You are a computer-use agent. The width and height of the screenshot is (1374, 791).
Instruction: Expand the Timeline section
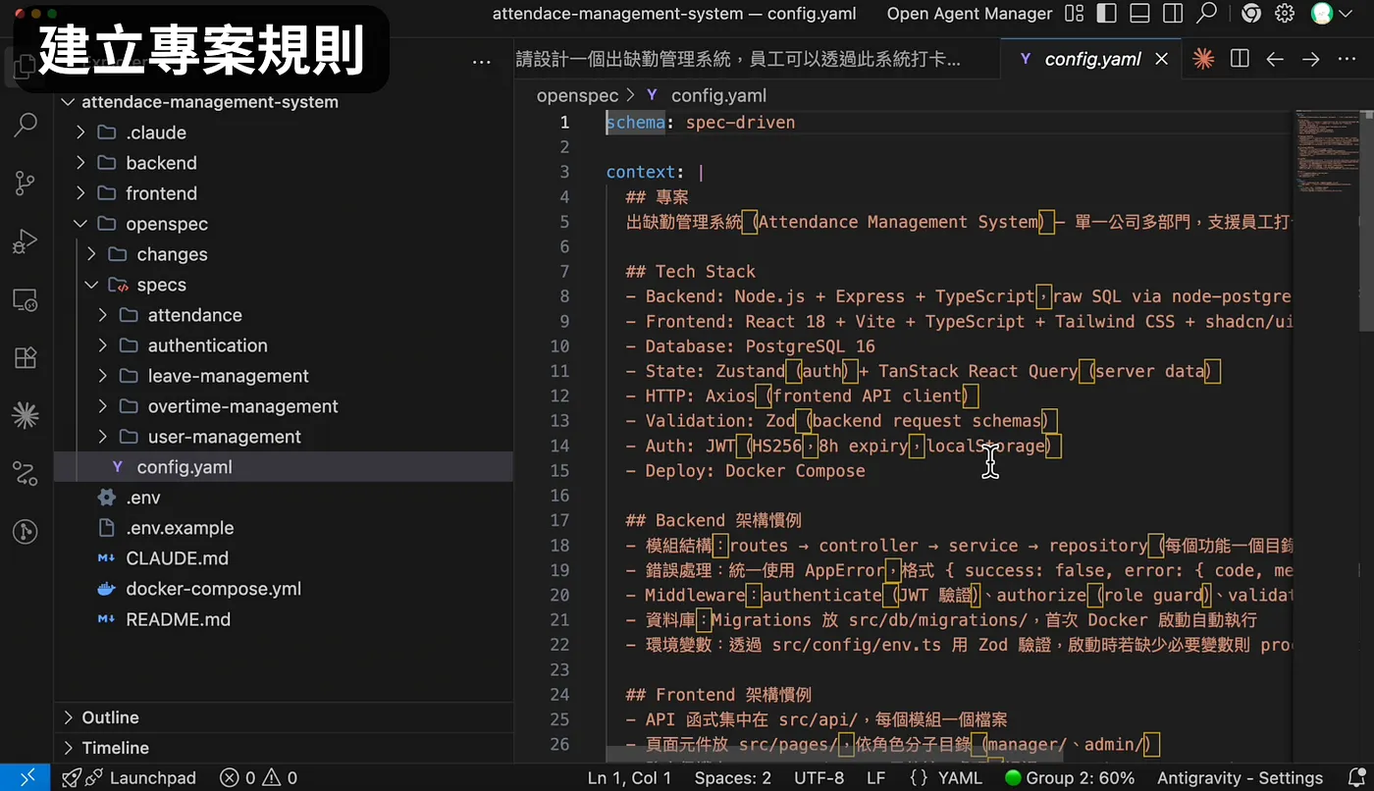284,748
